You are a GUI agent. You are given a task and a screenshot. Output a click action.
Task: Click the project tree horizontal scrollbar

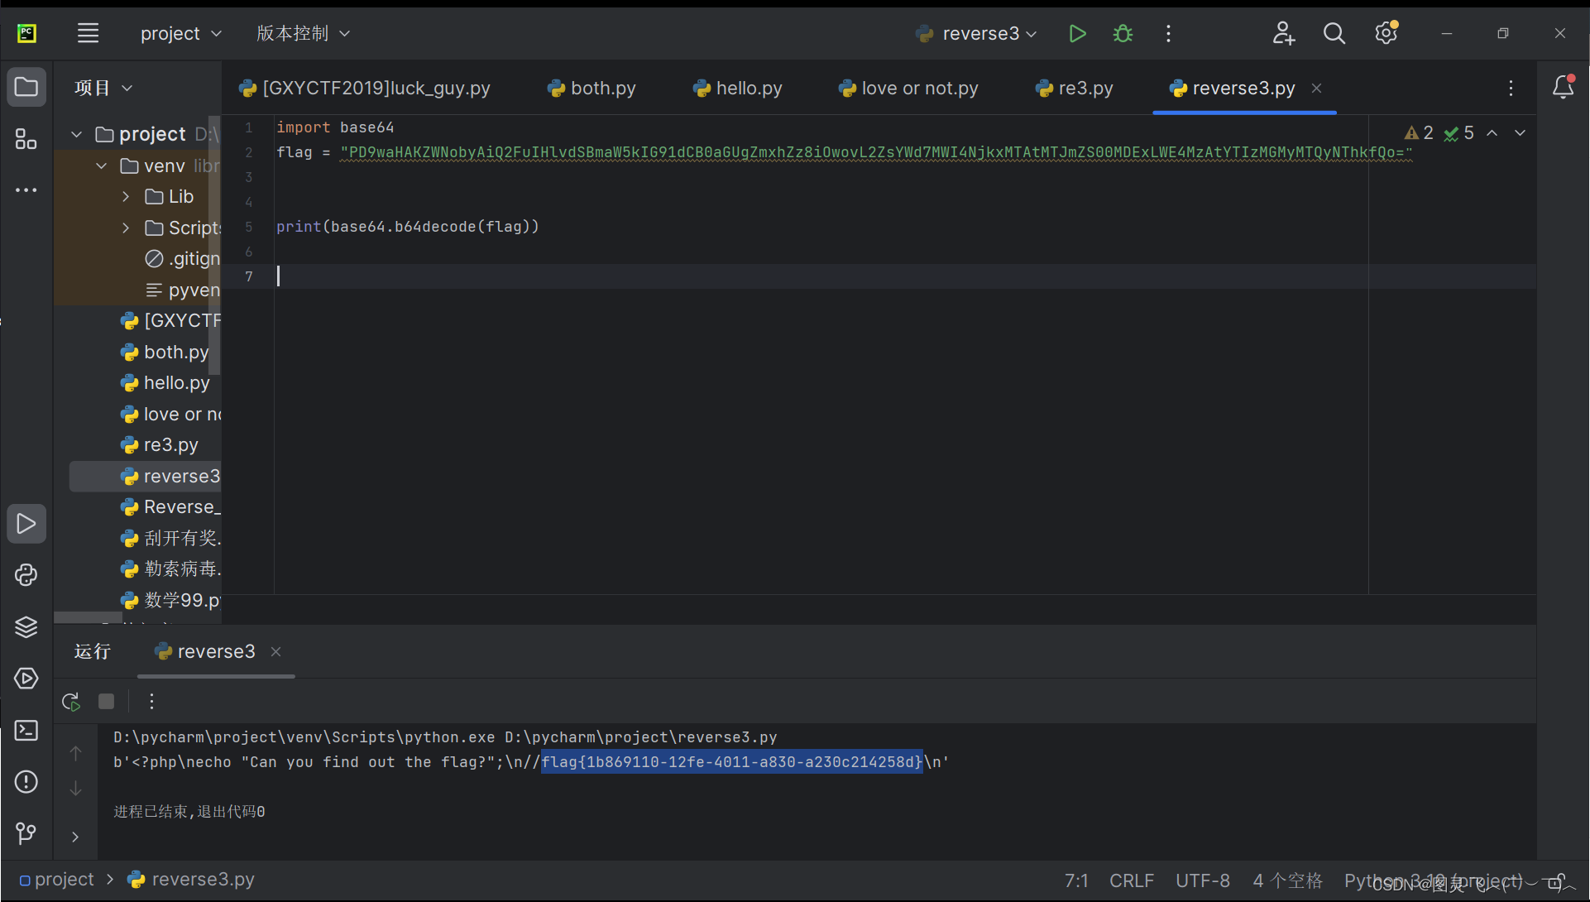89,617
